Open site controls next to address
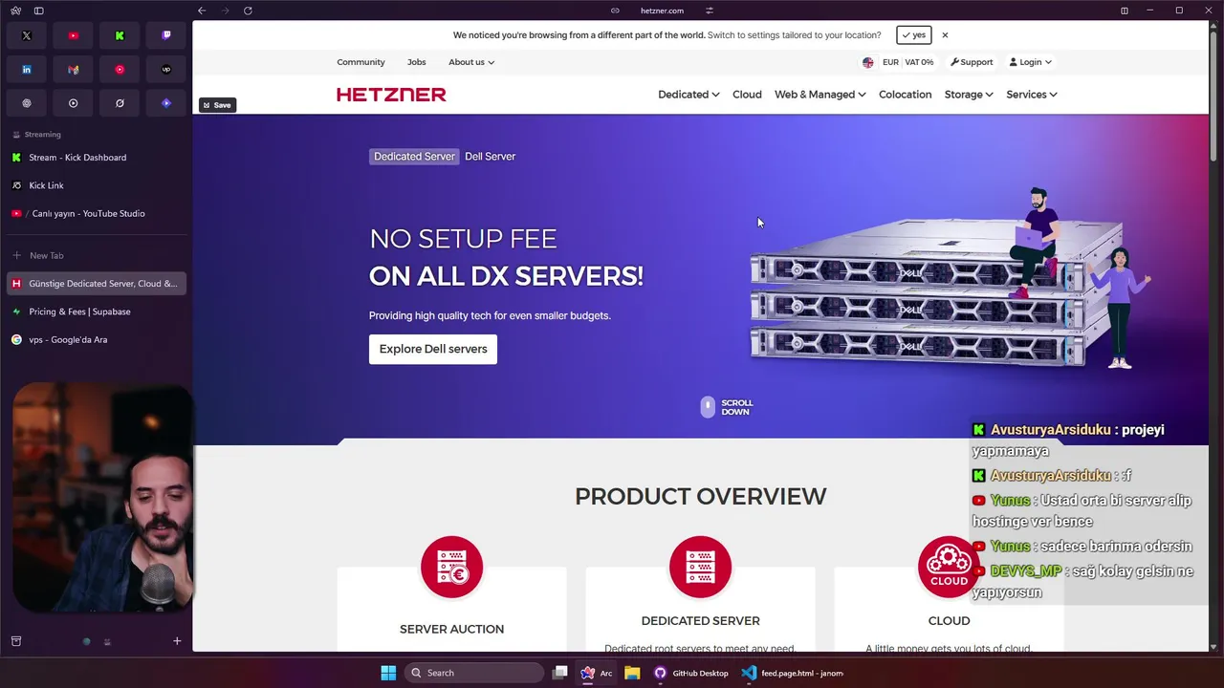 click(710, 11)
